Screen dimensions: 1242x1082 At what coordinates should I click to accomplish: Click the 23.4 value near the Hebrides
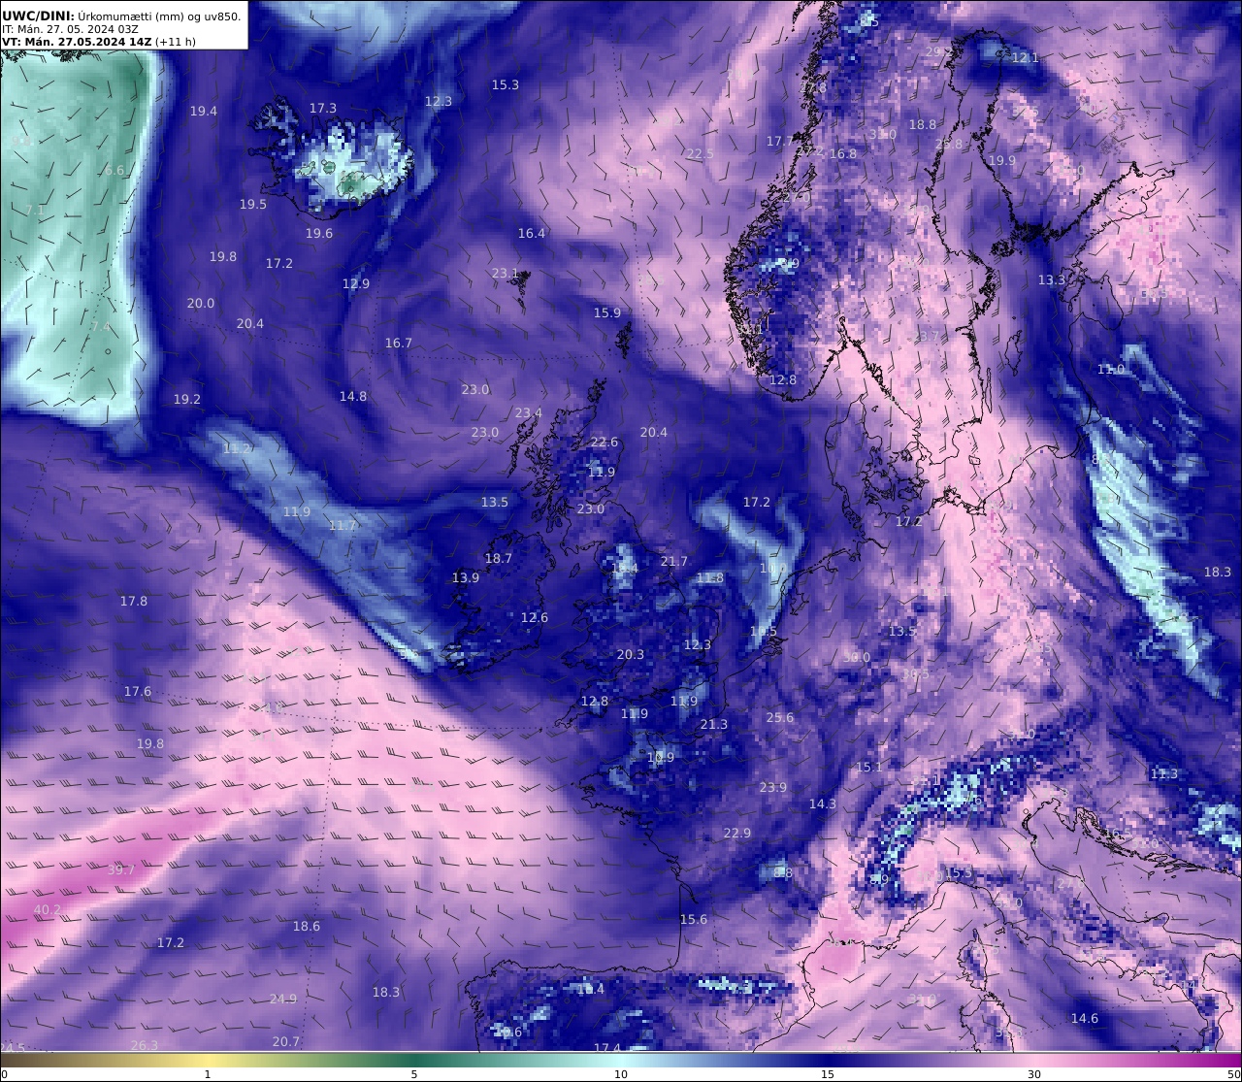(529, 413)
